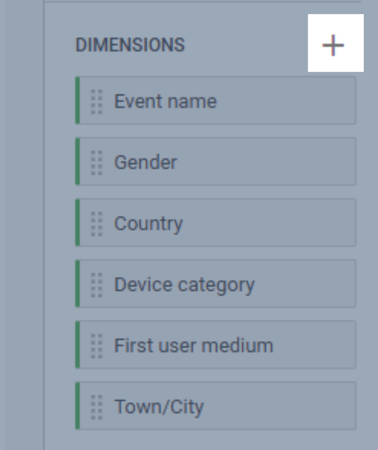
Task: Click the green stripe on Town/City chip
Action: pyautogui.click(x=78, y=406)
